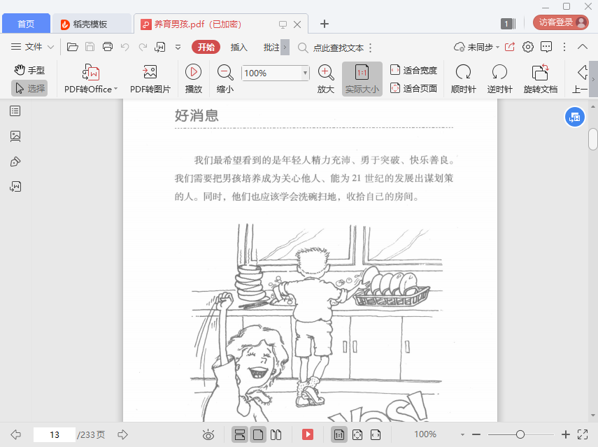Screen dimensions: 598x447
Task: Select single page view mode
Action: (258, 434)
